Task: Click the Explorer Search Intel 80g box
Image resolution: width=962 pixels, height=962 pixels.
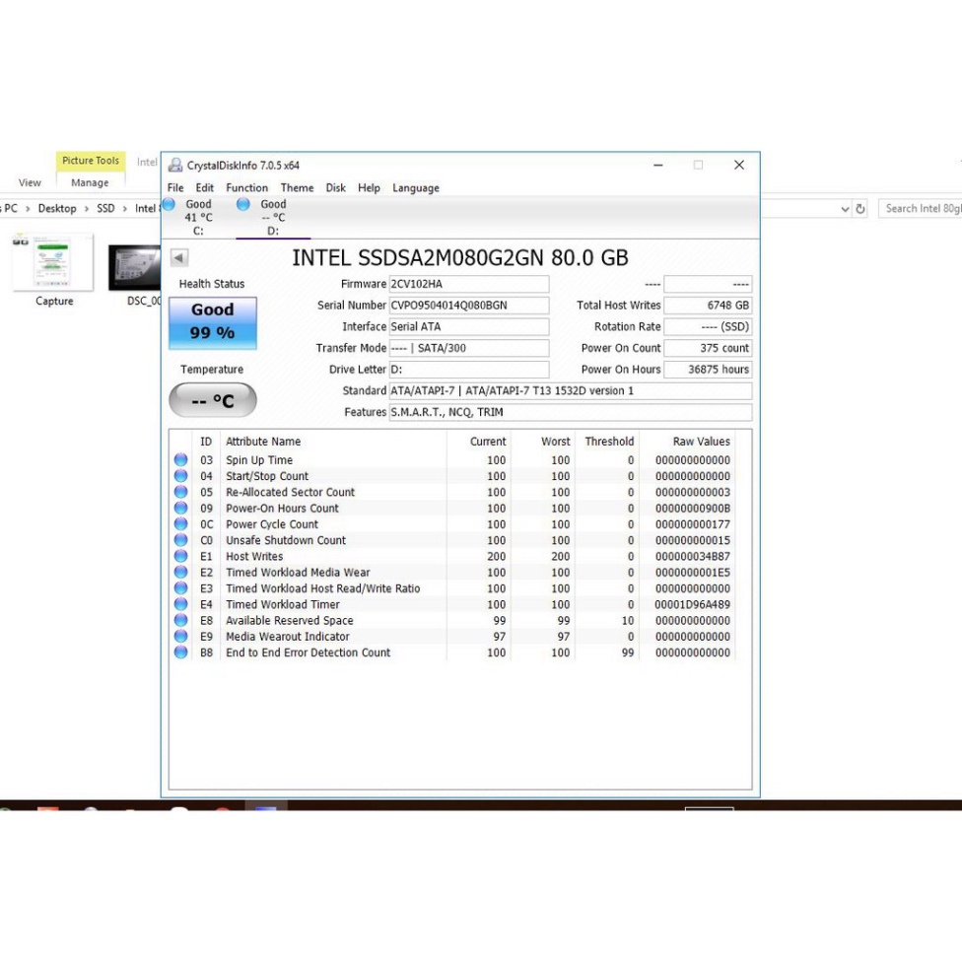Action: (920, 209)
